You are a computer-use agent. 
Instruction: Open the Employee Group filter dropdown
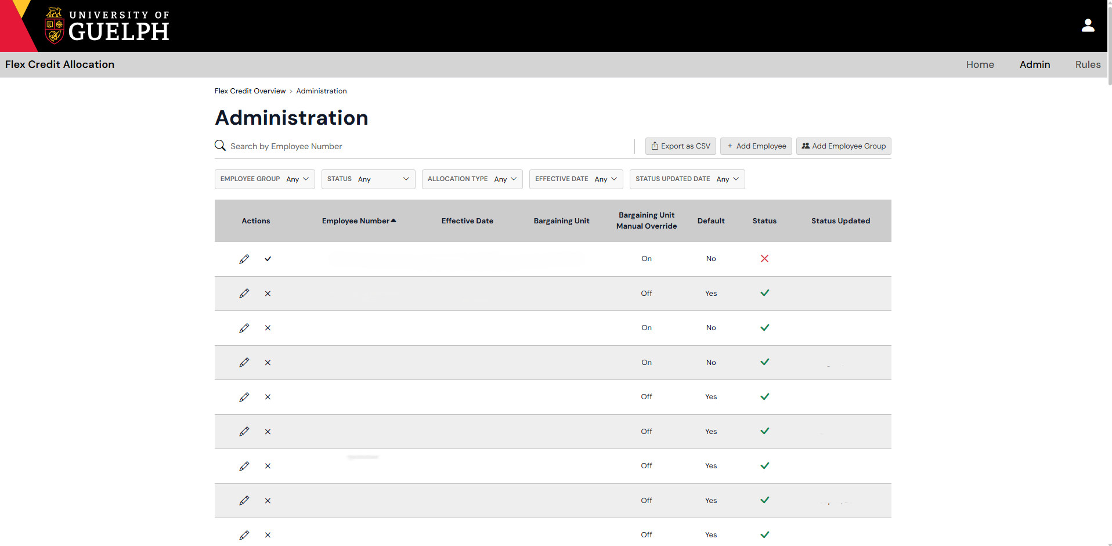[x=265, y=179]
